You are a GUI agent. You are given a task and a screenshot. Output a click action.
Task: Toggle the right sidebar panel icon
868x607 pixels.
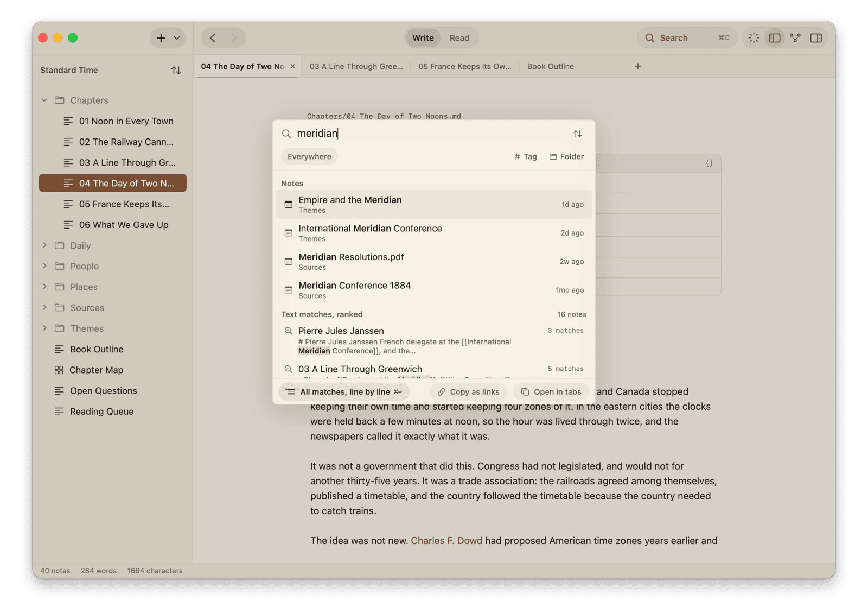(x=815, y=38)
